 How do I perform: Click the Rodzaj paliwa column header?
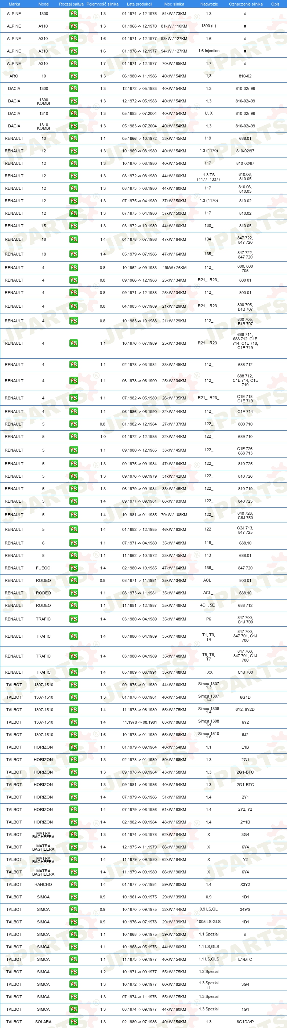coord(72,4)
